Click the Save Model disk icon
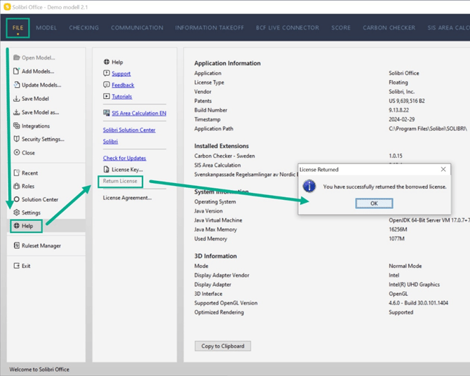Viewport: 470px width, 376px height. (16, 99)
